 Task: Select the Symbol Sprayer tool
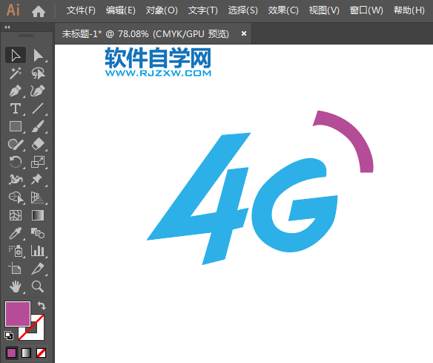[16, 251]
